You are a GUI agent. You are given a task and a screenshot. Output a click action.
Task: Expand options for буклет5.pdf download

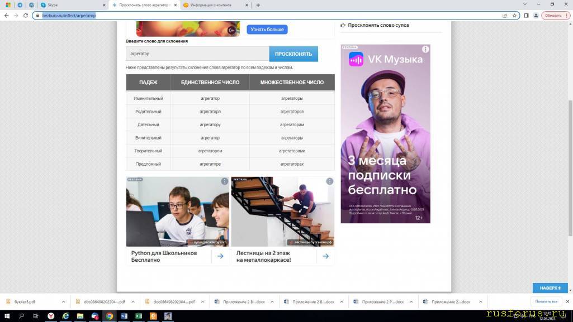(x=63, y=301)
